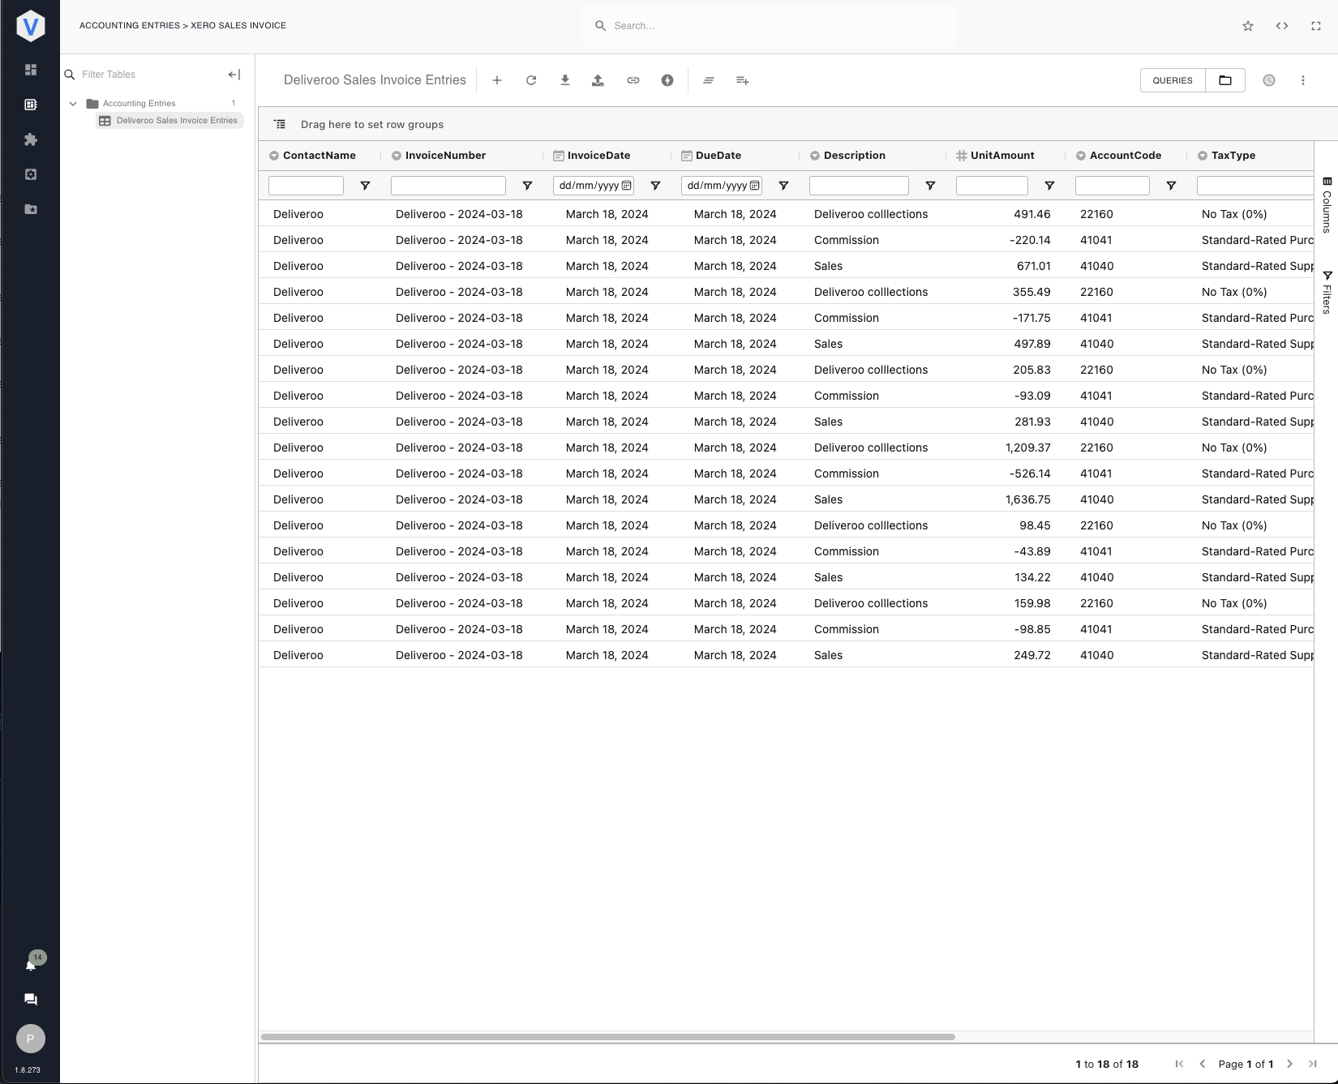
Task: Open the InvoiceDate calendar picker
Action: (626, 186)
